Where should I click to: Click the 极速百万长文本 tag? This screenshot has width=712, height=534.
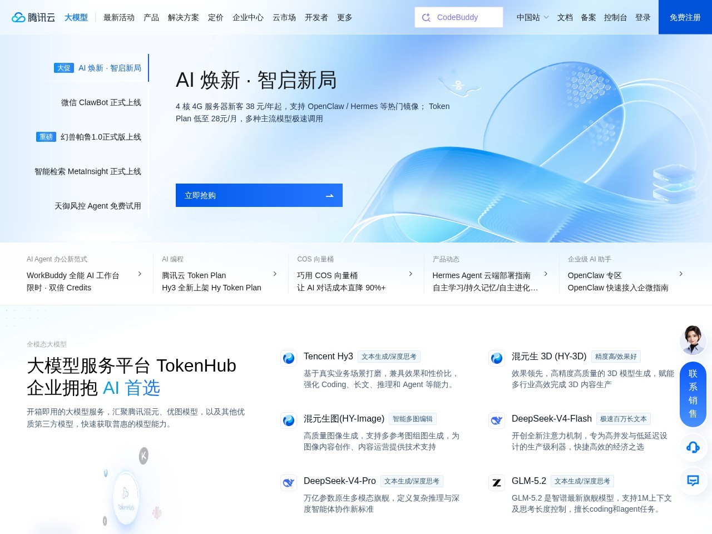click(623, 419)
